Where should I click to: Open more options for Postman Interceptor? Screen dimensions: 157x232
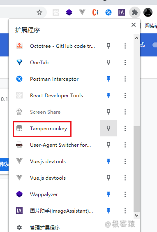point(125,79)
